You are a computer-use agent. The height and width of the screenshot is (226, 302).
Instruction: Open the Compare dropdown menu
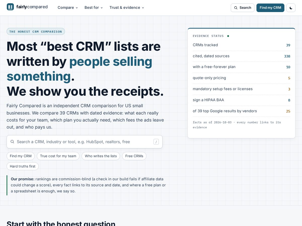point(68,8)
